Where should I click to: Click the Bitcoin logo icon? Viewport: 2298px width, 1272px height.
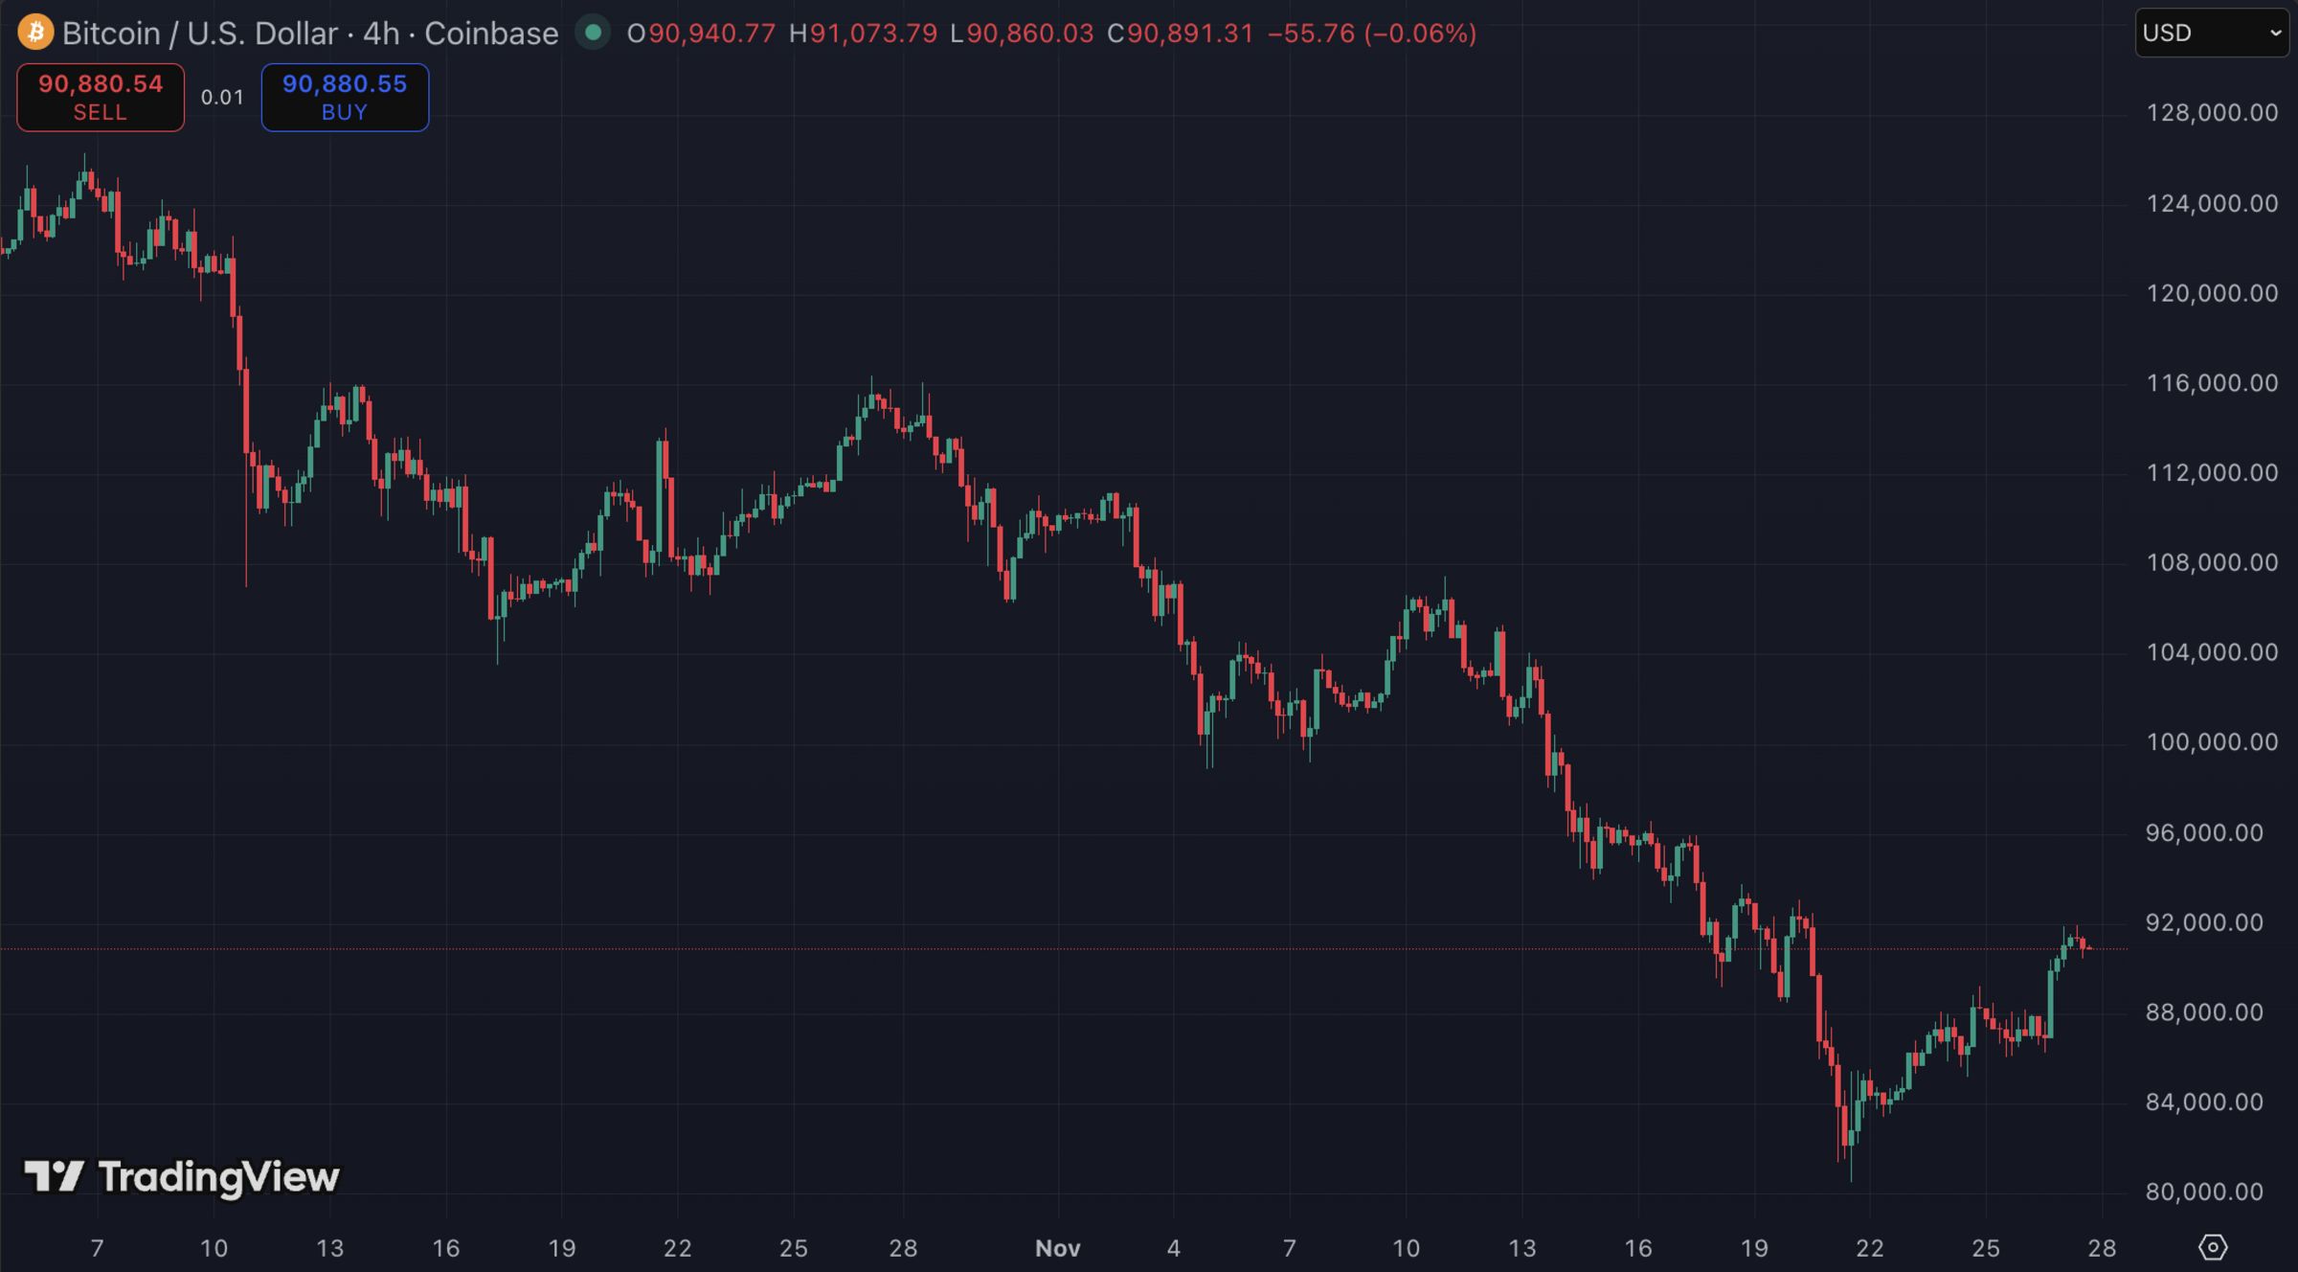(35, 33)
